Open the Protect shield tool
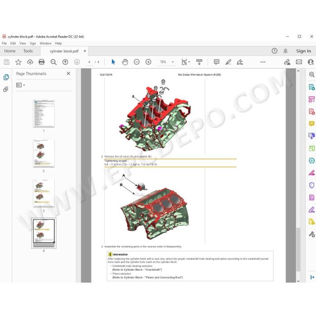 (311, 185)
